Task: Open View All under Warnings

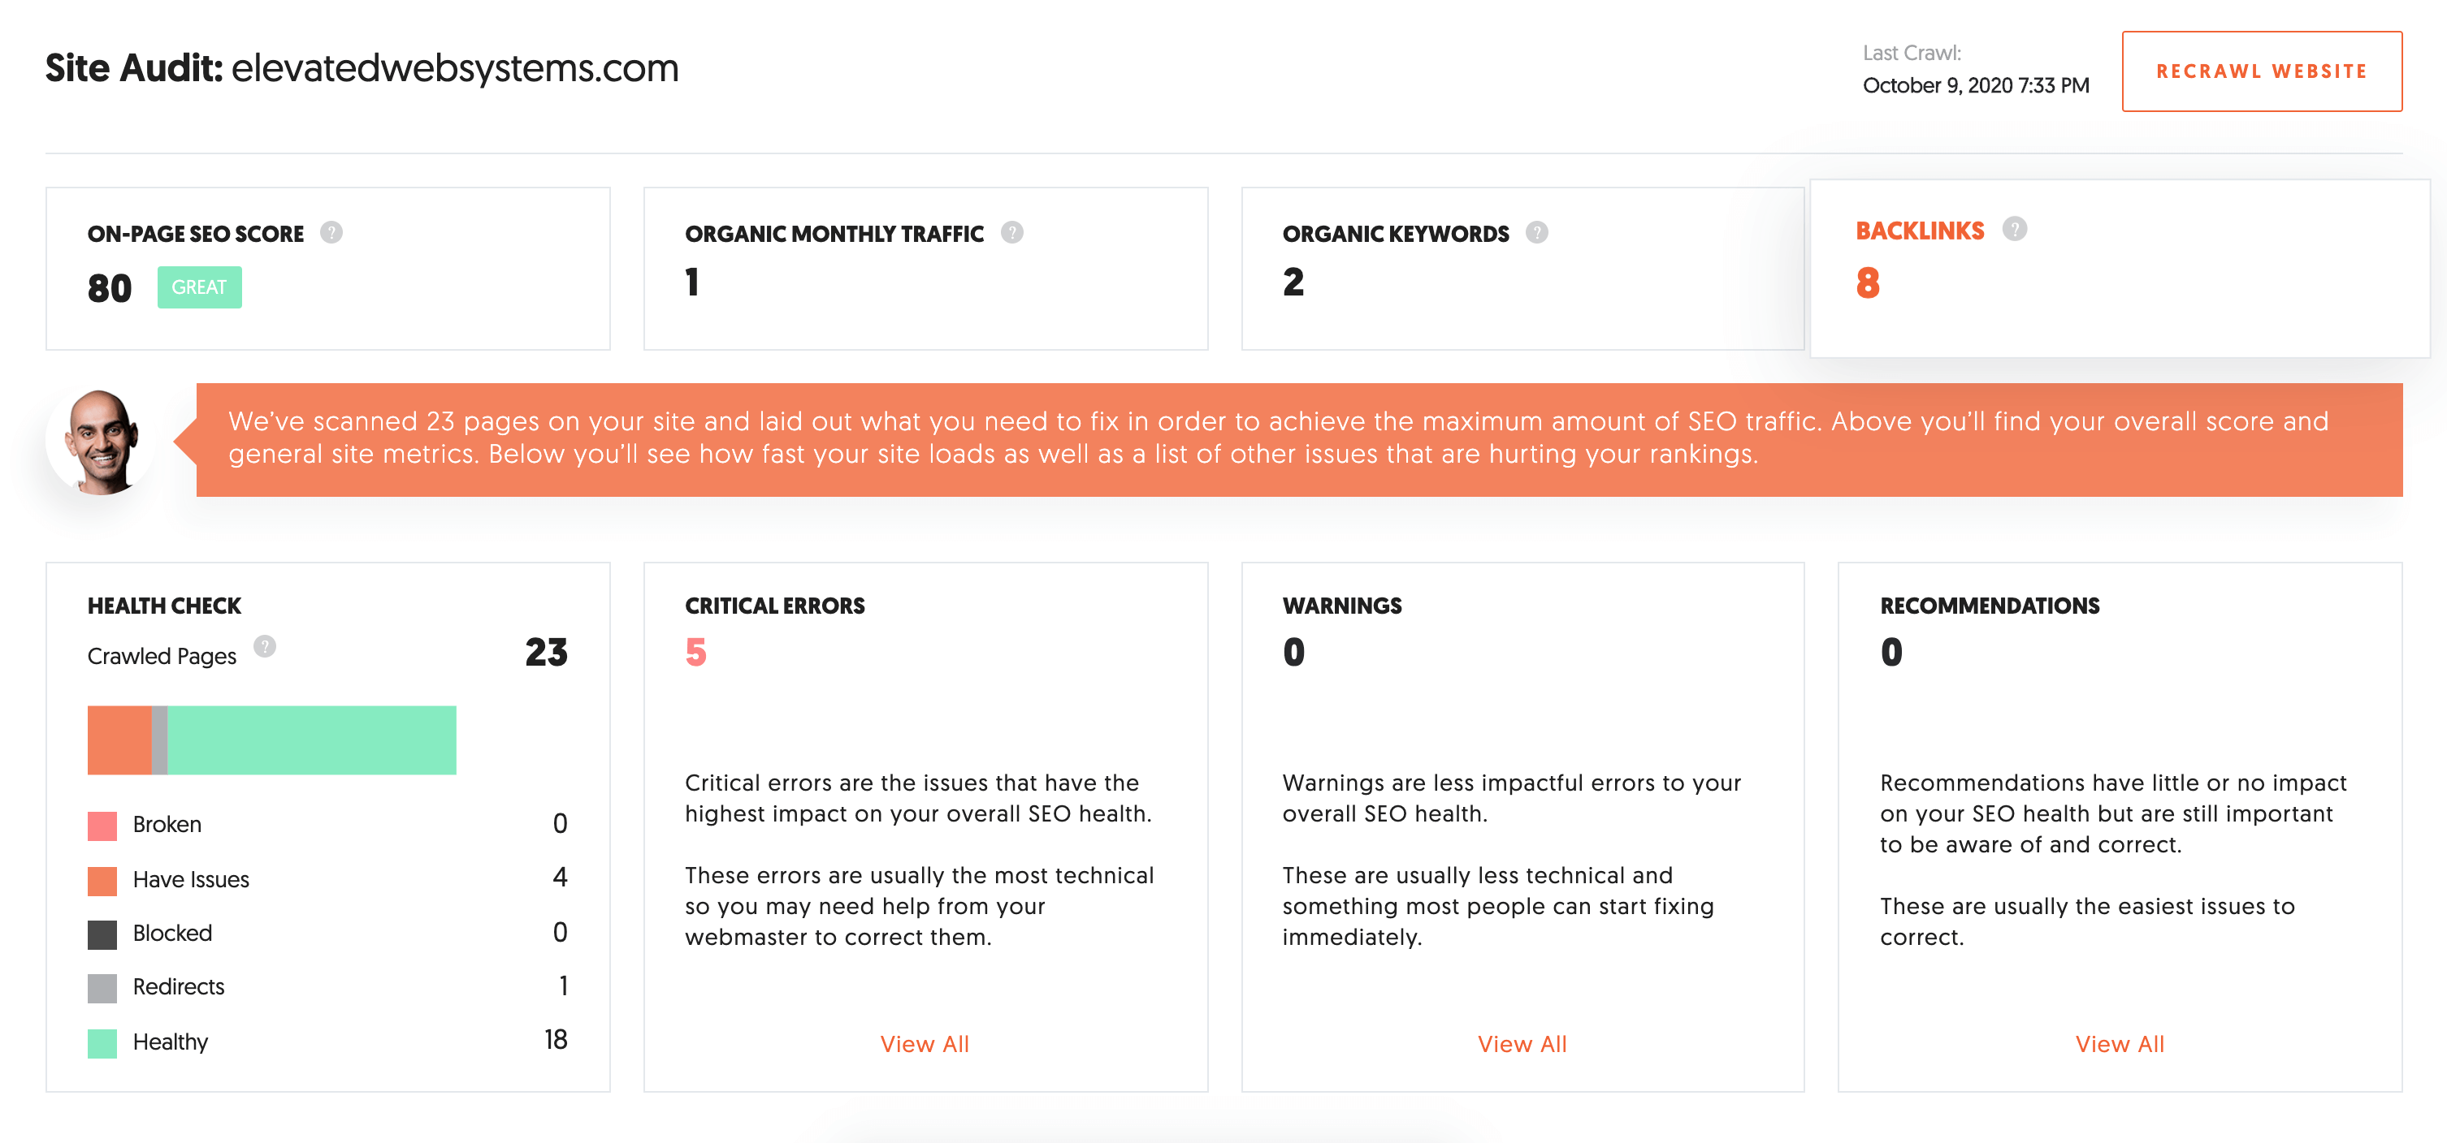Action: [1522, 1043]
